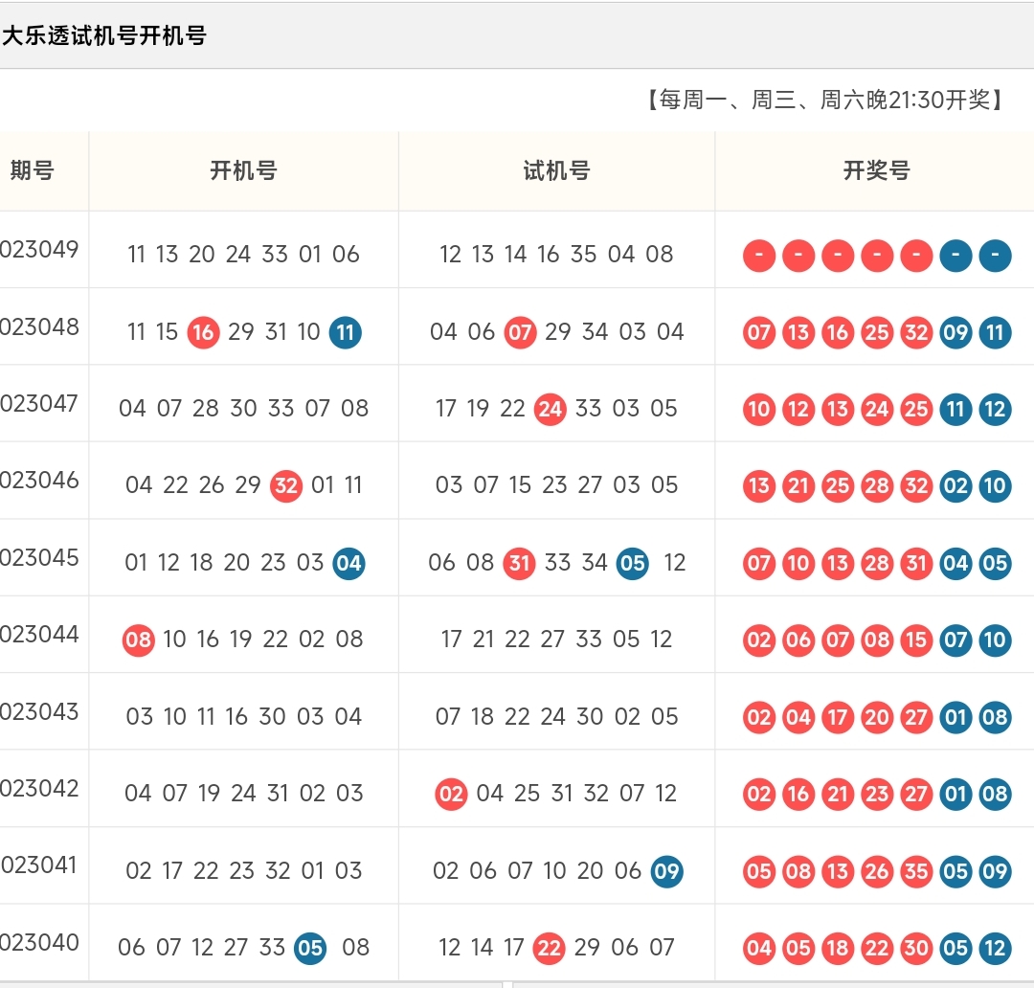Click number 25 in 023042 试机号

[x=527, y=793]
